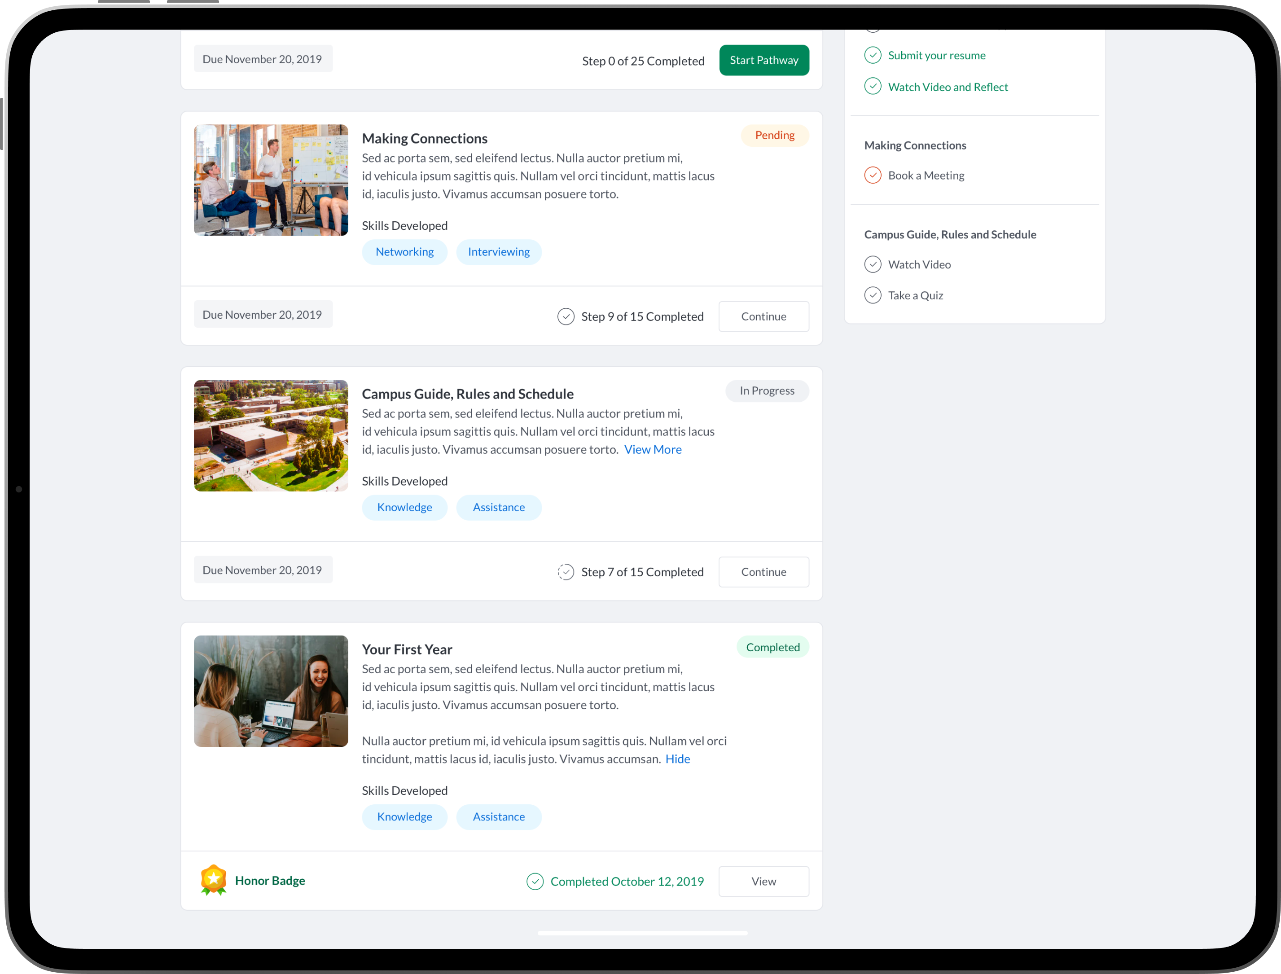This screenshot has width=1281, height=974.
Task: Expand description with View More link
Action: click(653, 449)
